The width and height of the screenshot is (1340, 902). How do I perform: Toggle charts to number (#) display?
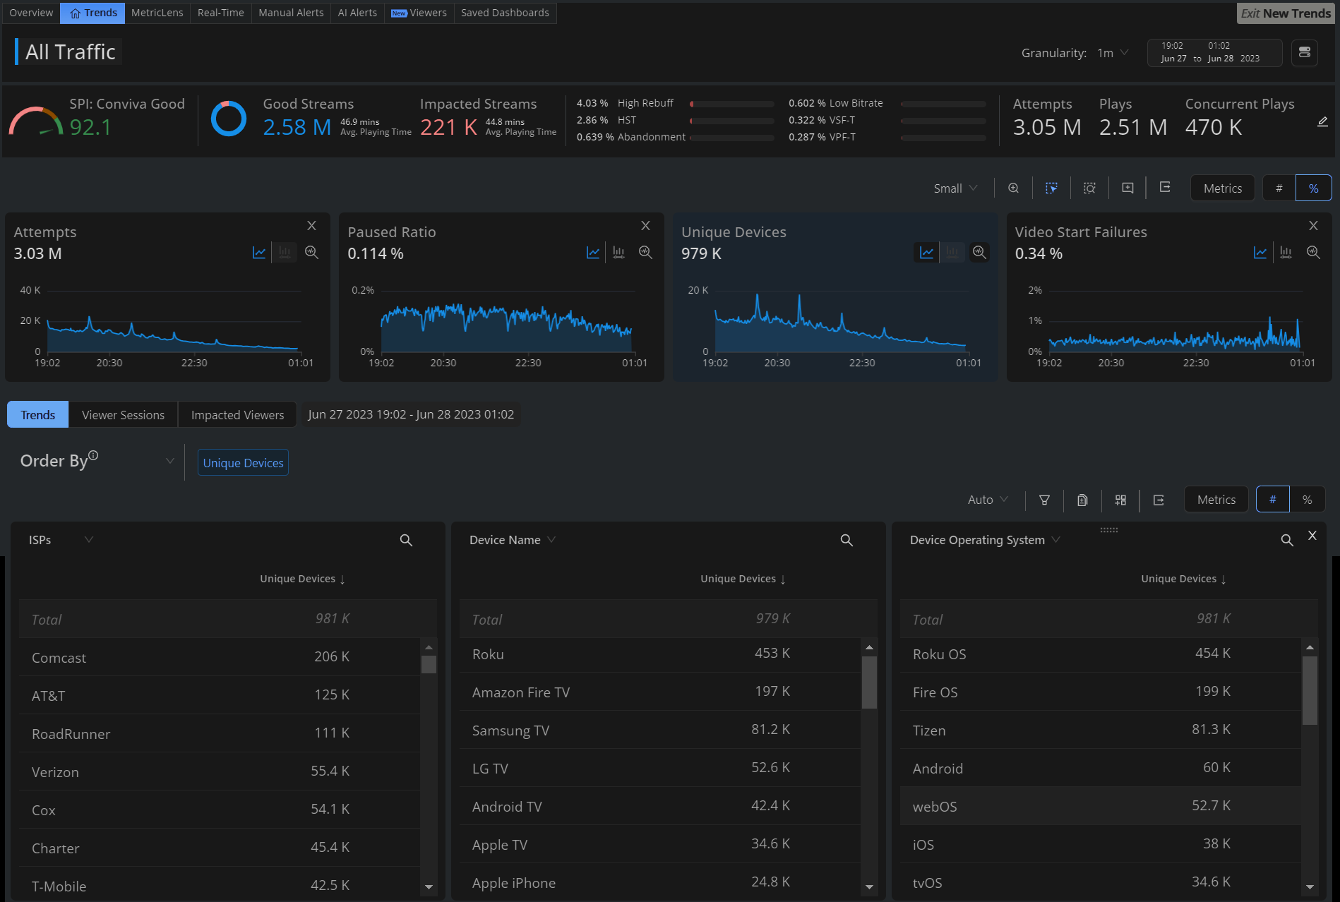pyautogui.click(x=1279, y=188)
